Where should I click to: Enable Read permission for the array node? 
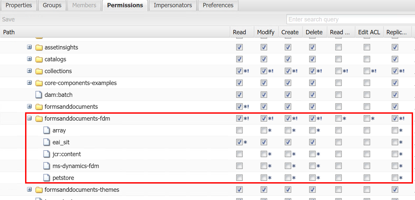point(239,130)
